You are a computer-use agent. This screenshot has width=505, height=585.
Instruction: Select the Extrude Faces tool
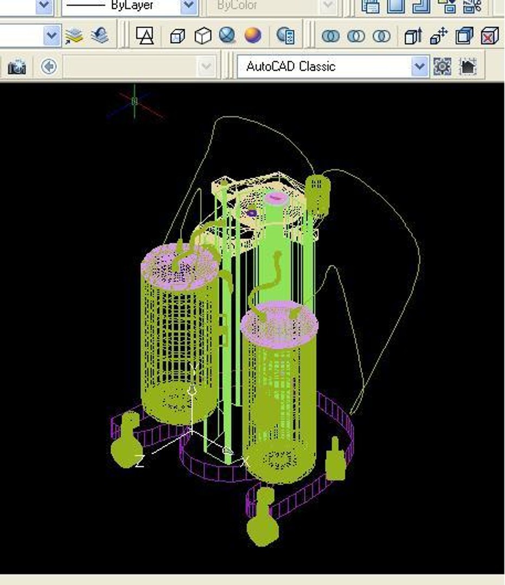click(413, 36)
